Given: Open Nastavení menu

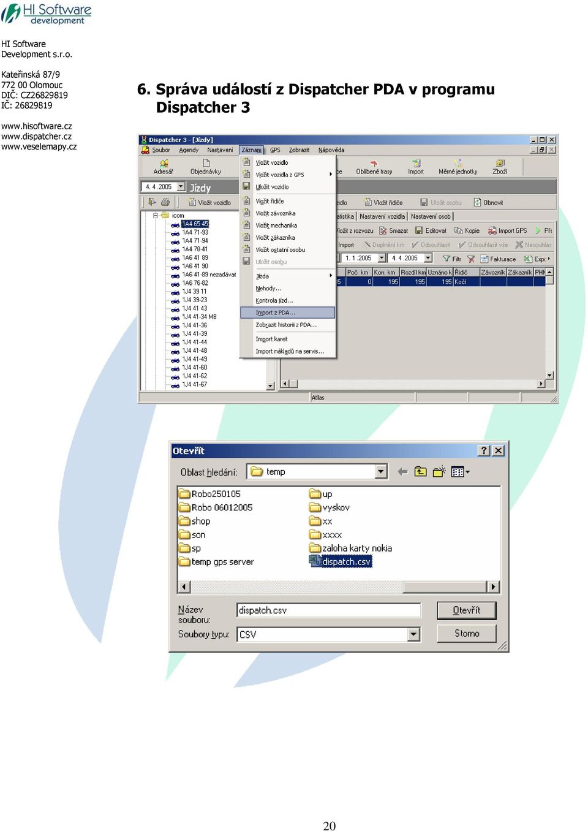Looking at the screenshot, I should (x=220, y=150).
